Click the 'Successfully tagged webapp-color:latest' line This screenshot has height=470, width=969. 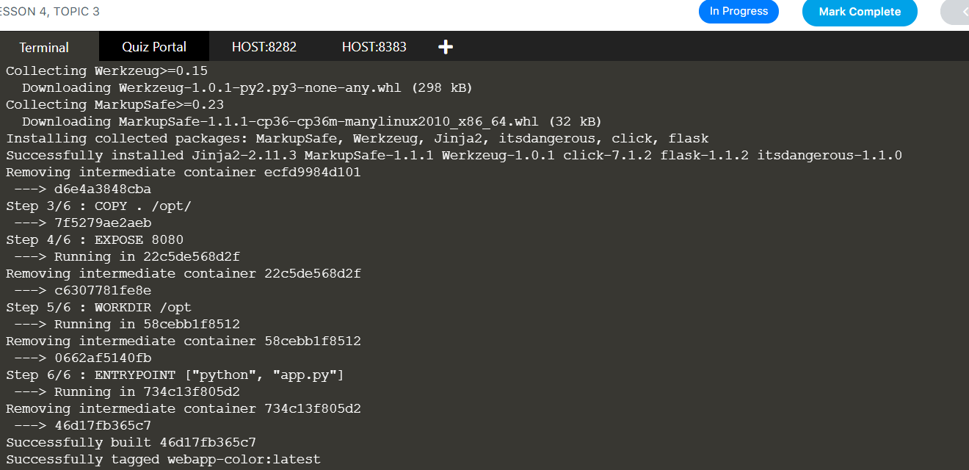163,460
